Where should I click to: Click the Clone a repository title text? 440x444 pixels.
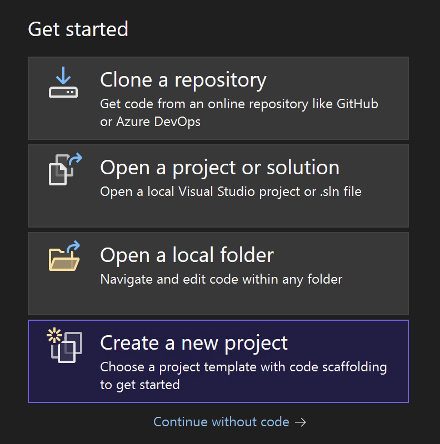[182, 79]
